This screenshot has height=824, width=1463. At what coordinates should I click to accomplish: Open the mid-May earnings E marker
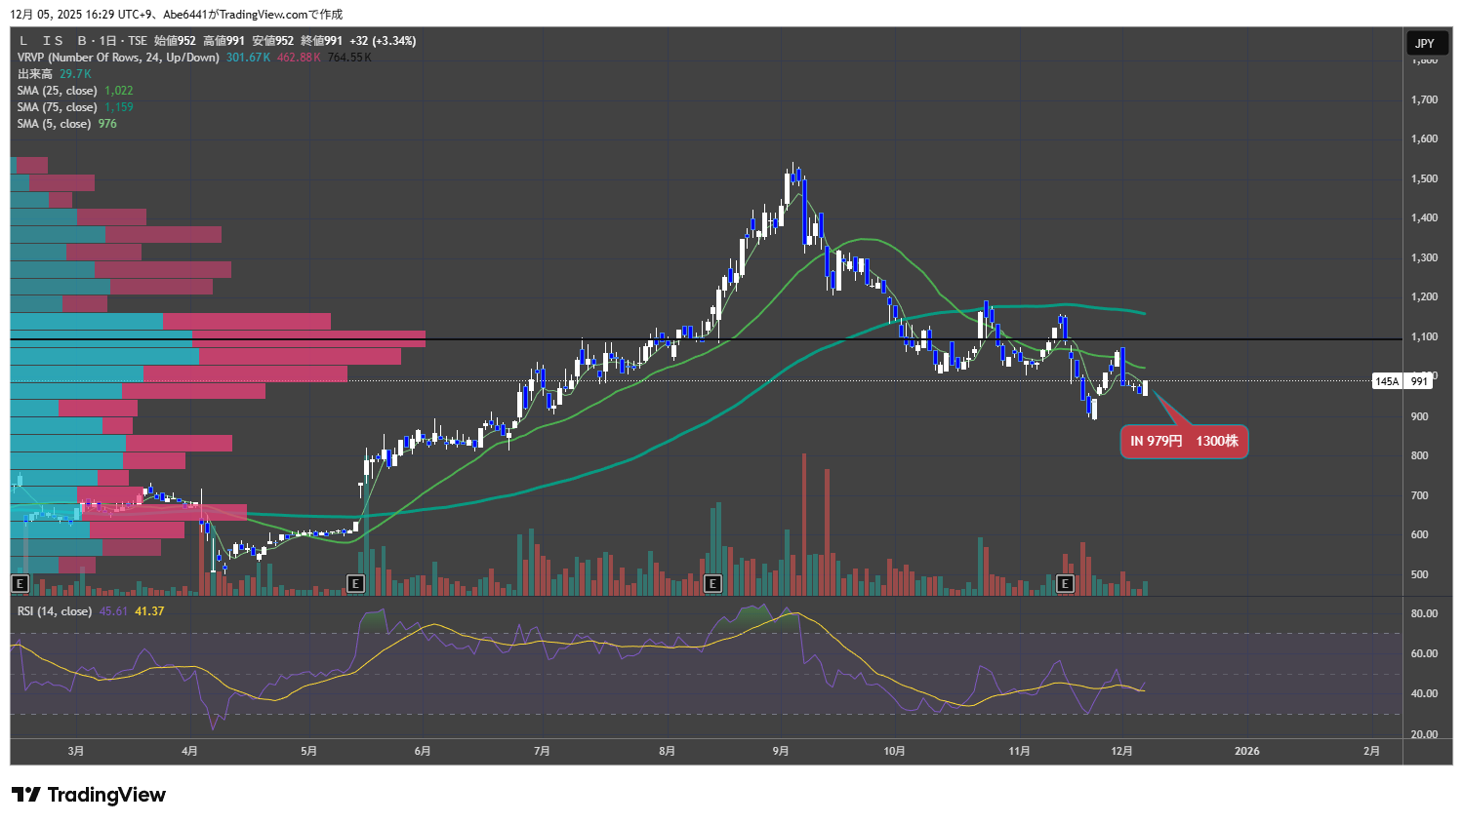coord(355,584)
